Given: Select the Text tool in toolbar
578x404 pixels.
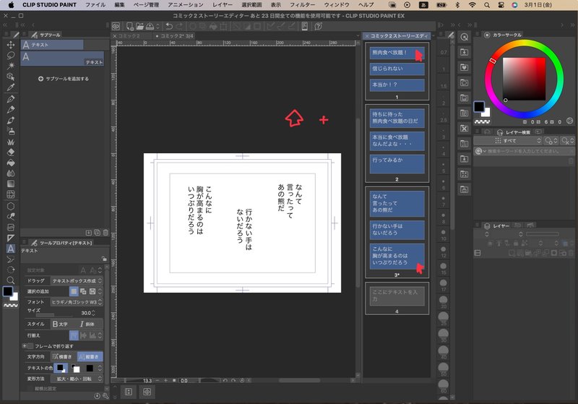Looking at the screenshot, I should 11,249.
